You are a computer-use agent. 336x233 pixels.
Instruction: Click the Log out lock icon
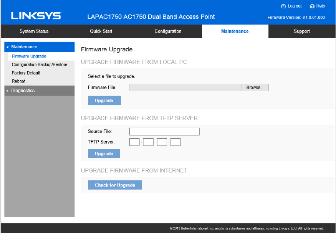283,6
